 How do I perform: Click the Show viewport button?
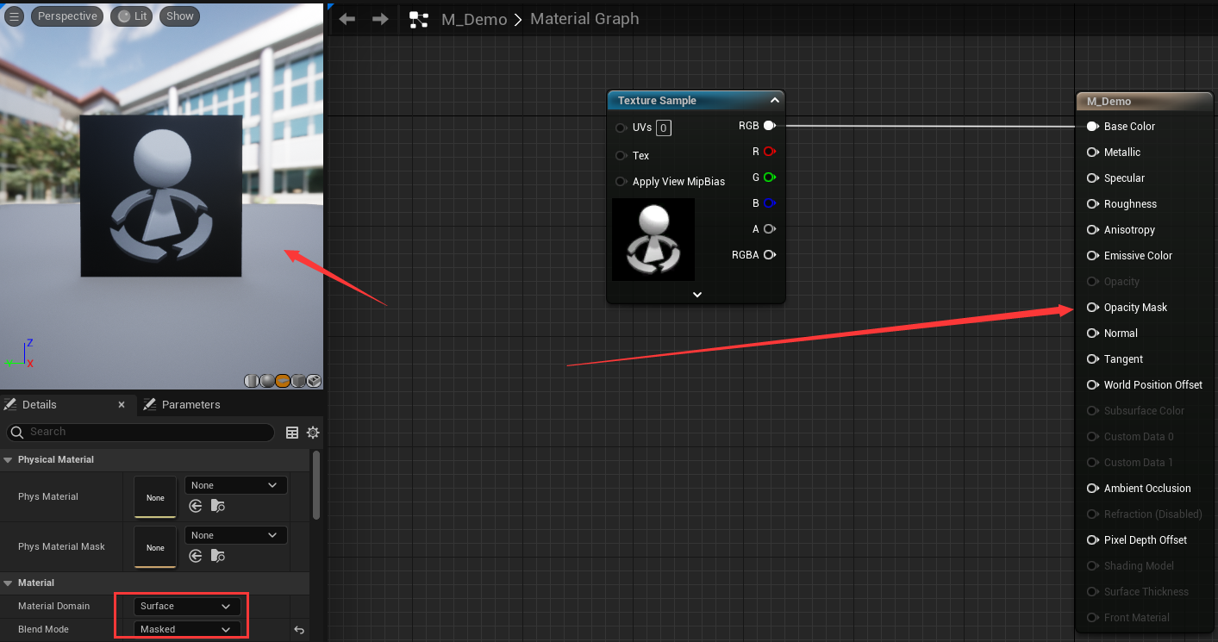coord(179,16)
